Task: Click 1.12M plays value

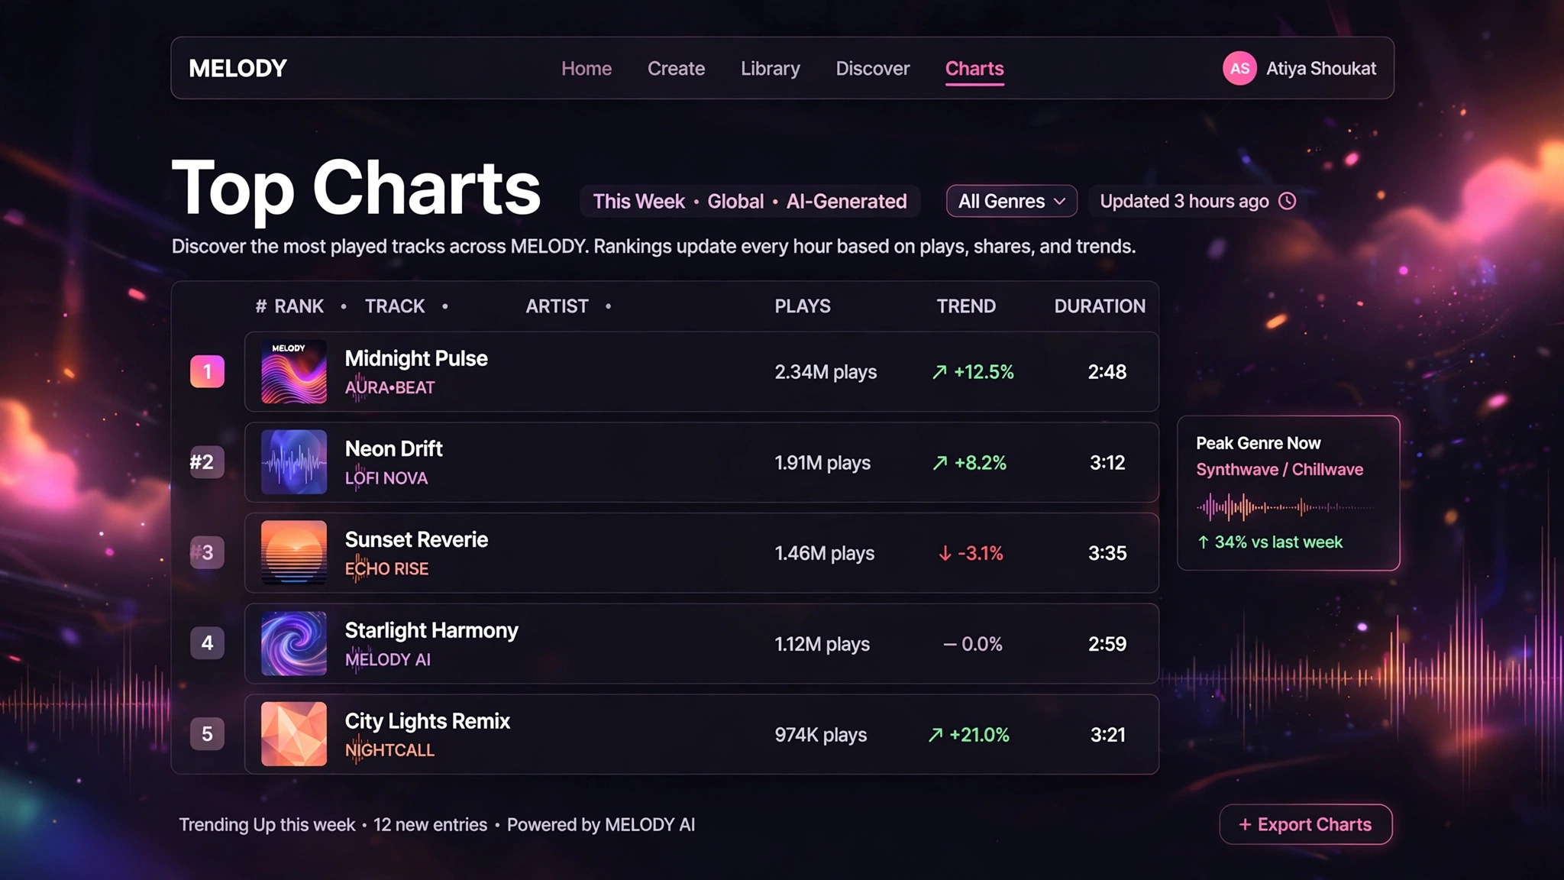Action: tap(822, 644)
